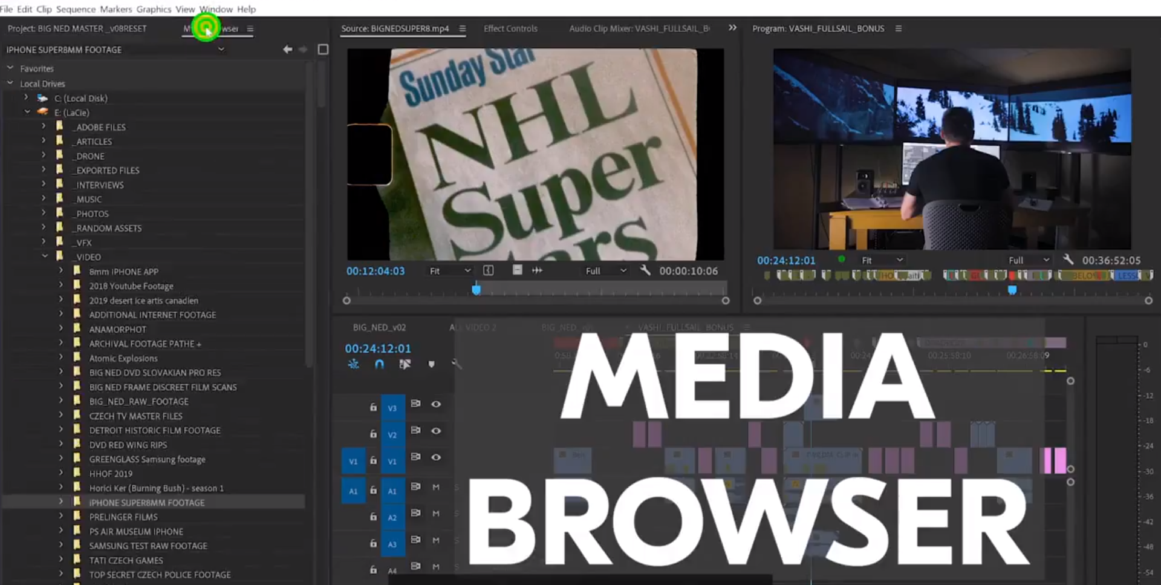Open Program monitor settings wrench
This screenshot has width=1161, height=585.
(x=1068, y=260)
